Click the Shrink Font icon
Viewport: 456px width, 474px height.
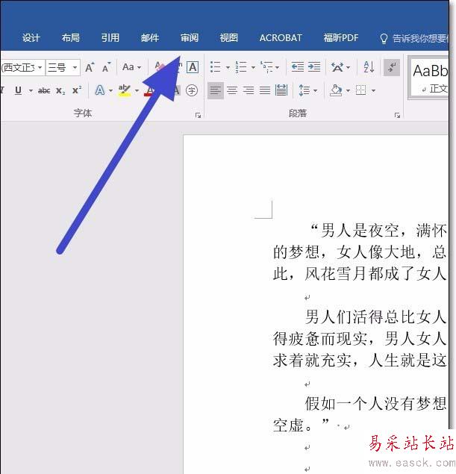[x=106, y=67]
